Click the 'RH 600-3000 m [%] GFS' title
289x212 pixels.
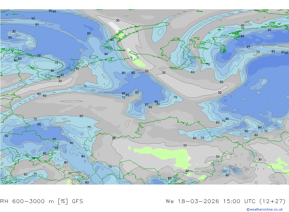click(x=42, y=201)
